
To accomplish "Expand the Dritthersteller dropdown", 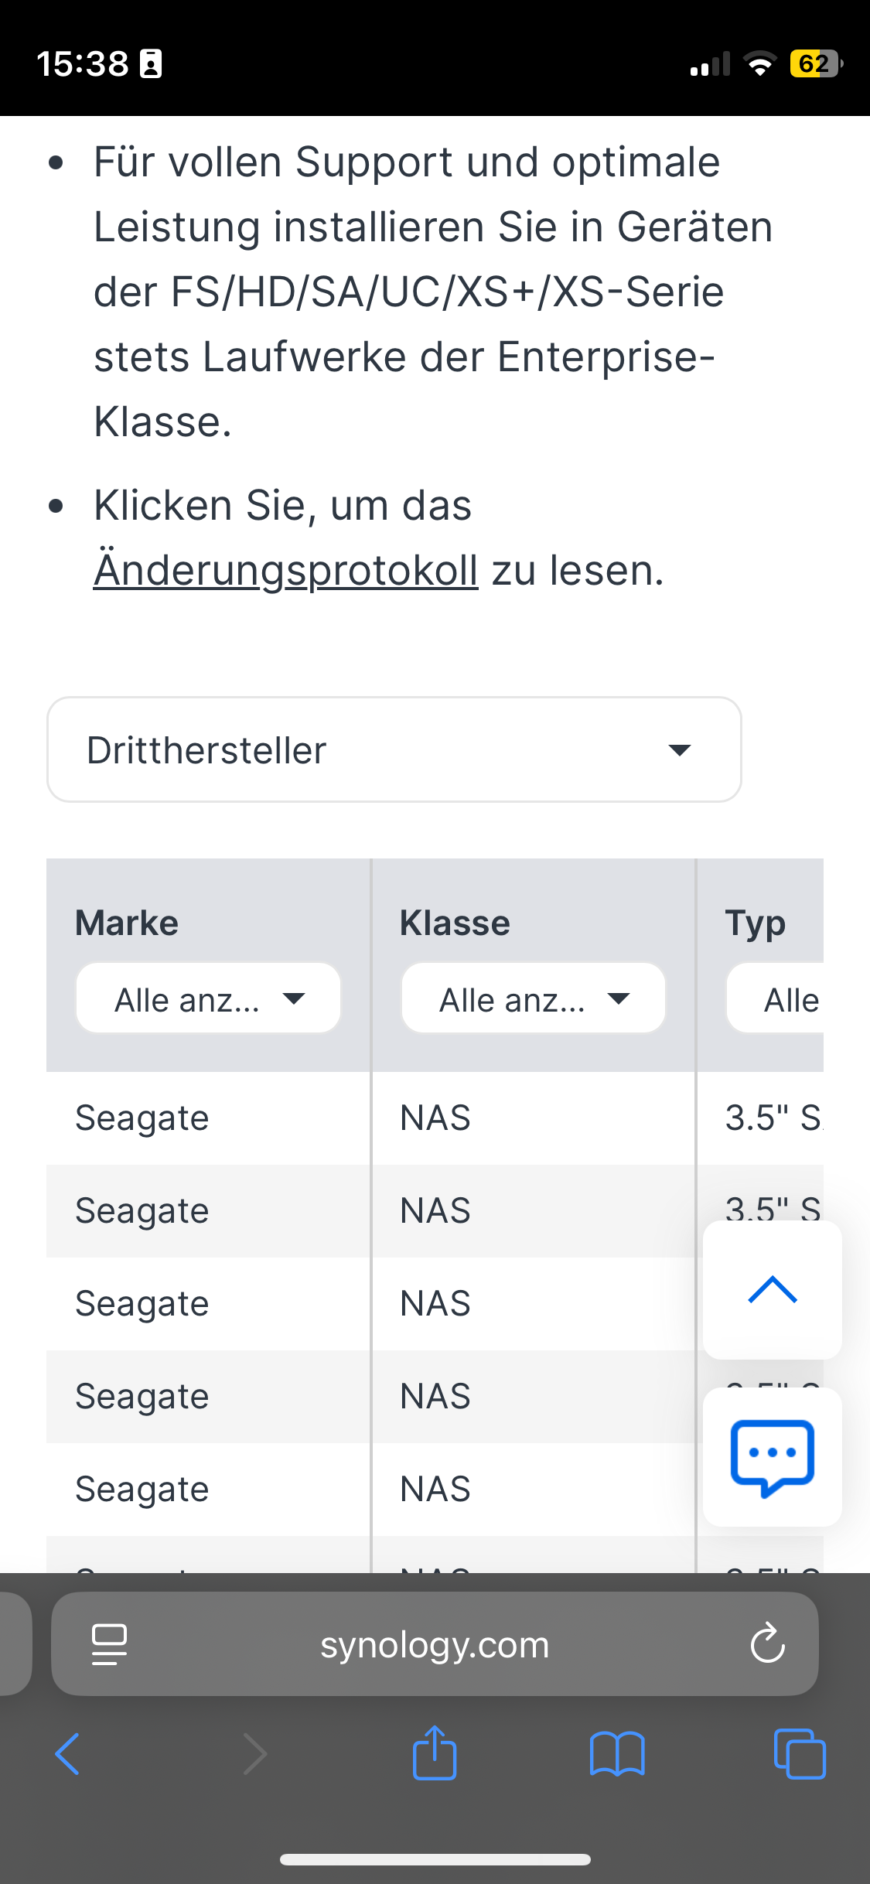I will 394,749.
